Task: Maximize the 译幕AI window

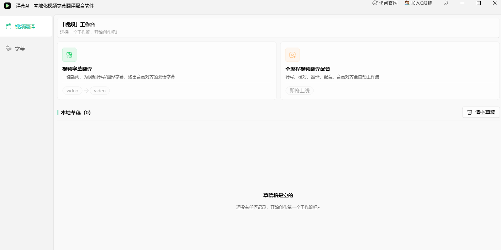Action: (x=479, y=3)
